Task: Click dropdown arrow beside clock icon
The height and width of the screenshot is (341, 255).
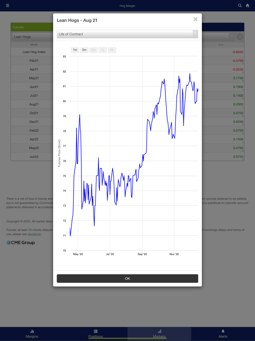Action: 231,36
